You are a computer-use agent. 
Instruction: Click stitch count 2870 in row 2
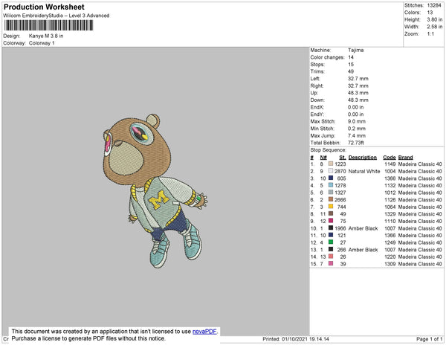click(x=340, y=171)
